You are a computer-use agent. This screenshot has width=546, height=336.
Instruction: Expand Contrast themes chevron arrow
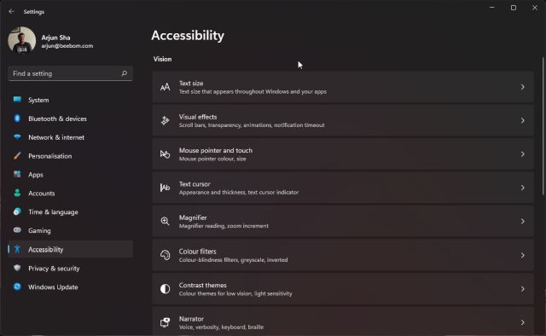click(x=523, y=288)
